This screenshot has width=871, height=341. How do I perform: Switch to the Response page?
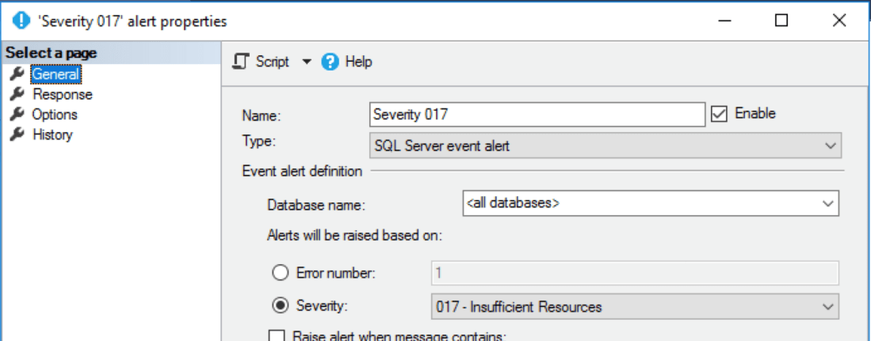click(62, 94)
